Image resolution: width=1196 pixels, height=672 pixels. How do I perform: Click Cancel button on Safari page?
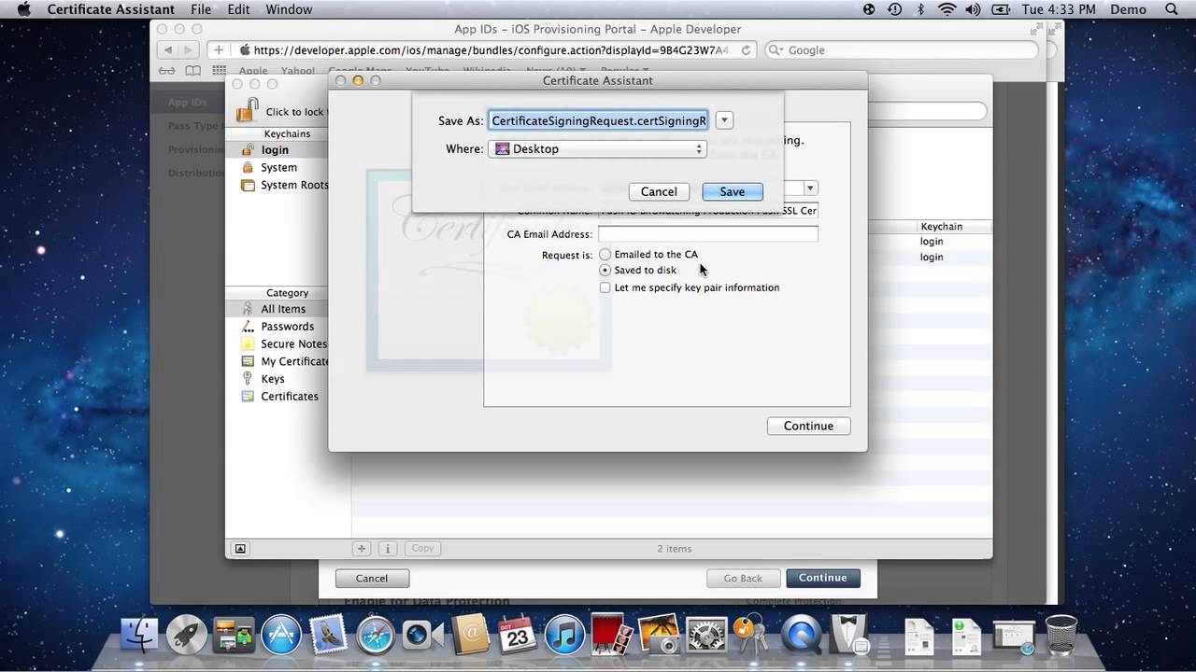(372, 578)
